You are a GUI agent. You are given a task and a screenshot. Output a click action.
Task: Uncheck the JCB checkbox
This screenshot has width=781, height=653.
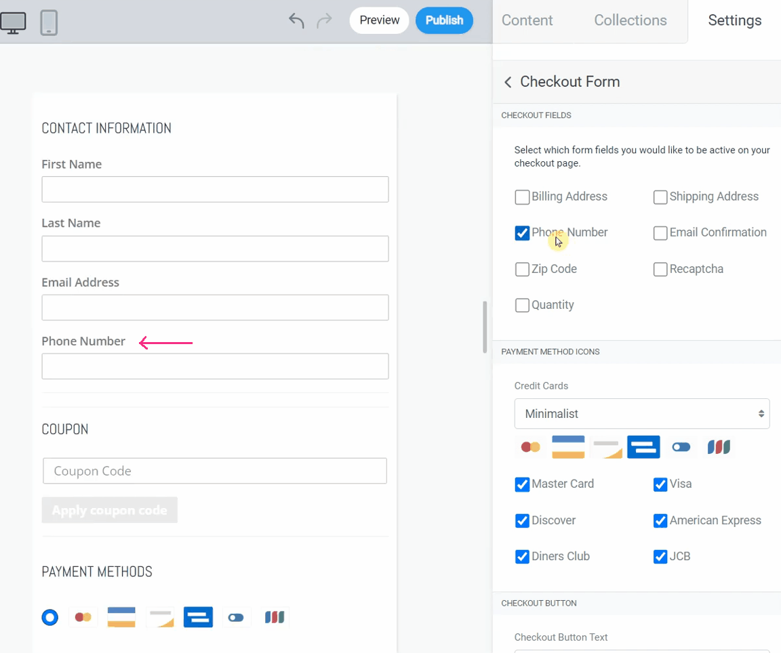[x=660, y=556]
